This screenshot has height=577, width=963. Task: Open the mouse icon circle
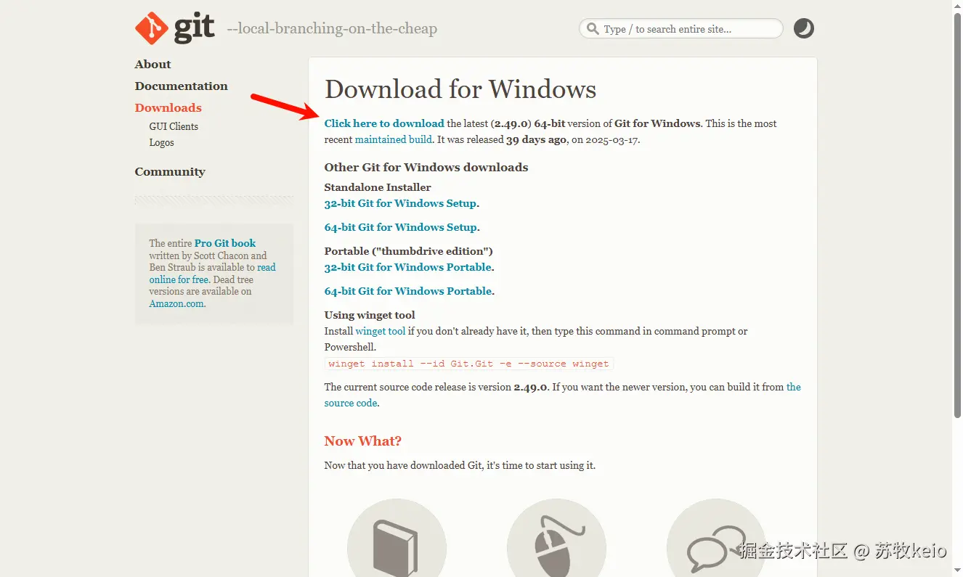(556, 538)
